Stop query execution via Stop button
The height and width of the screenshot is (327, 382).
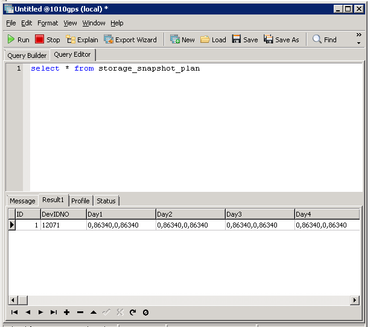tap(48, 39)
